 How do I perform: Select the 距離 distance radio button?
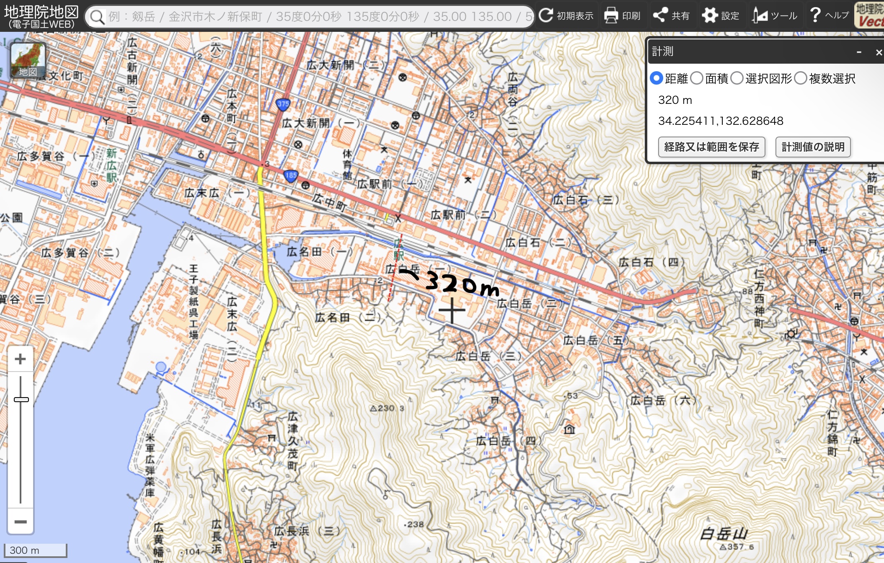656,78
